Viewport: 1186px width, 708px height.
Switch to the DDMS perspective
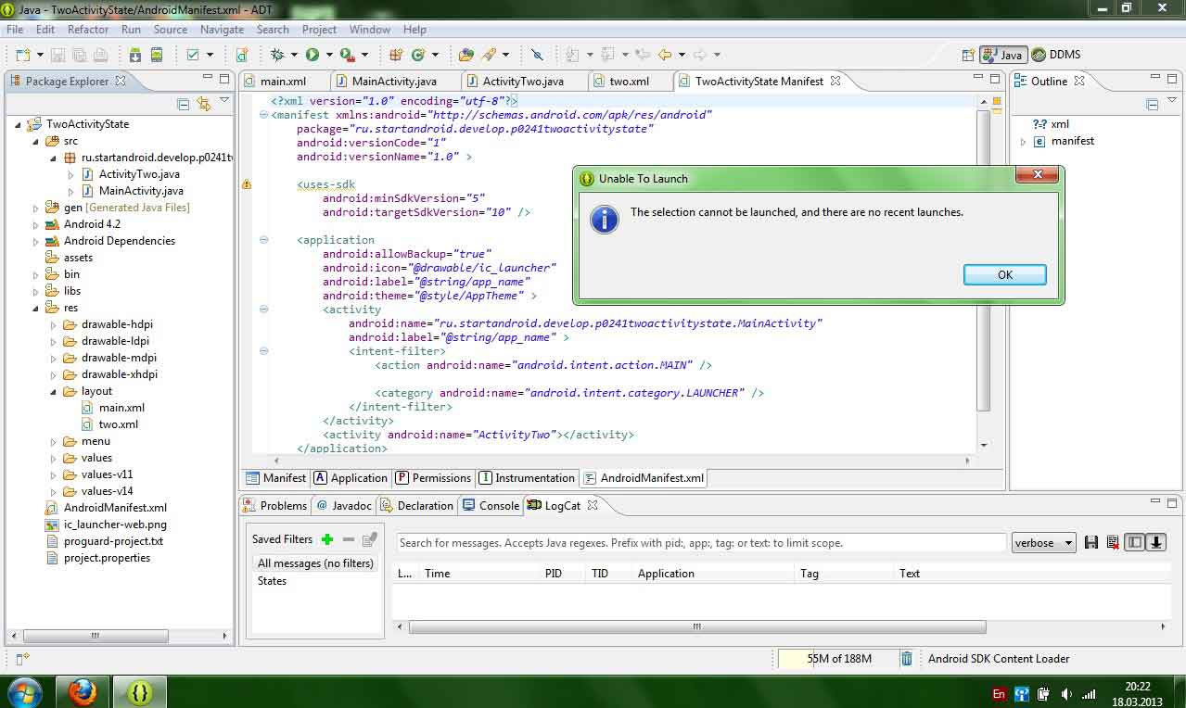click(1056, 55)
